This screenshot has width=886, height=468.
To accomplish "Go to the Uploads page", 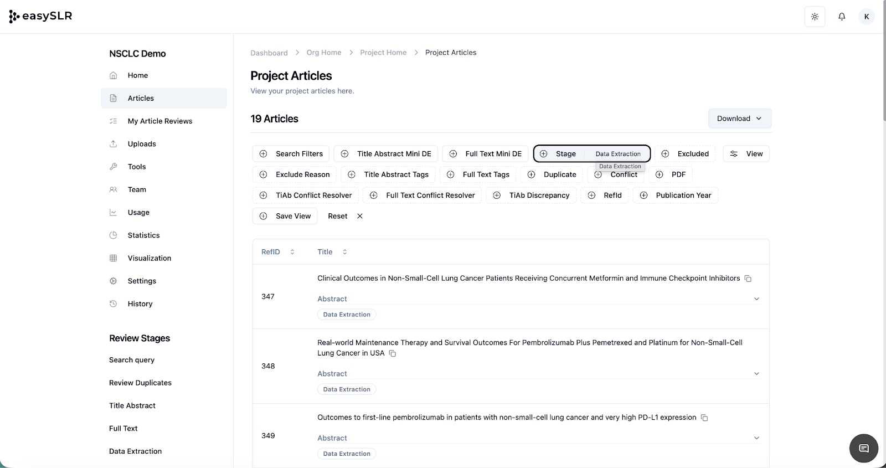I will (142, 144).
